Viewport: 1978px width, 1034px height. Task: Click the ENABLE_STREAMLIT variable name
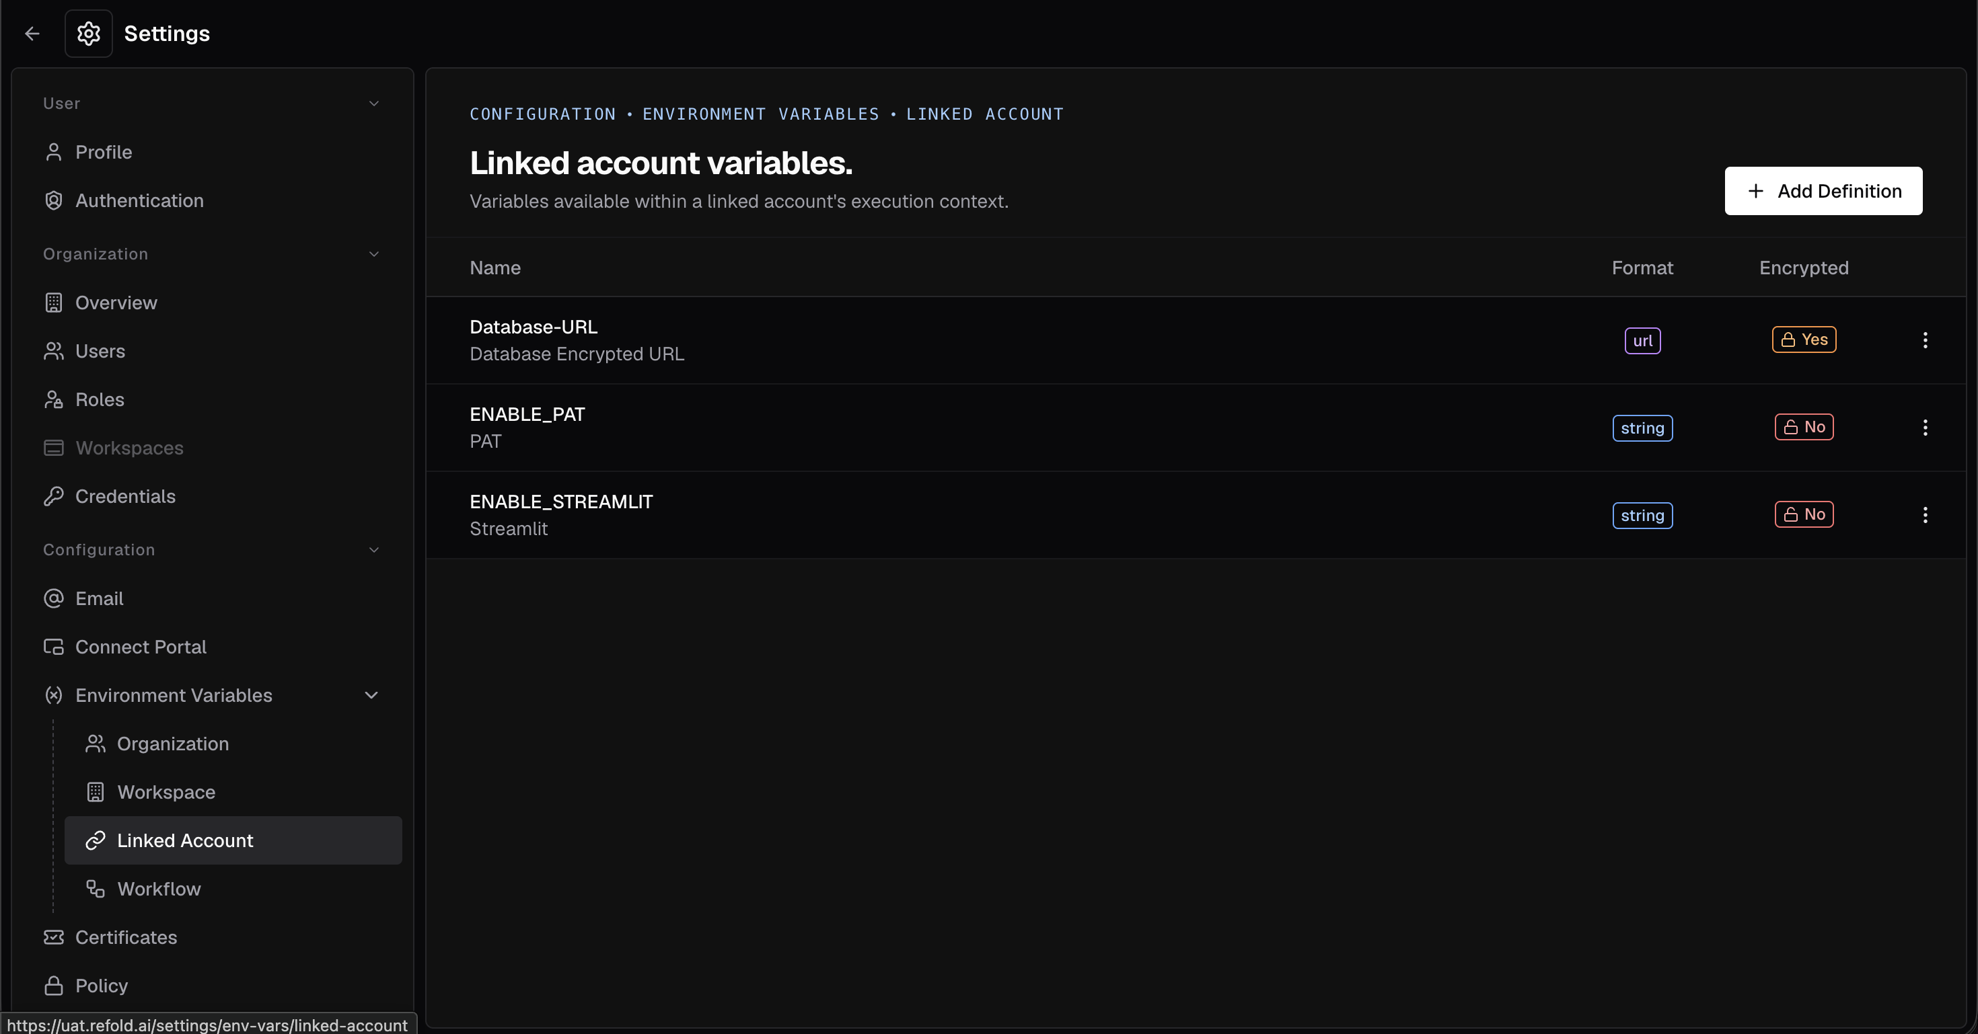[560, 502]
